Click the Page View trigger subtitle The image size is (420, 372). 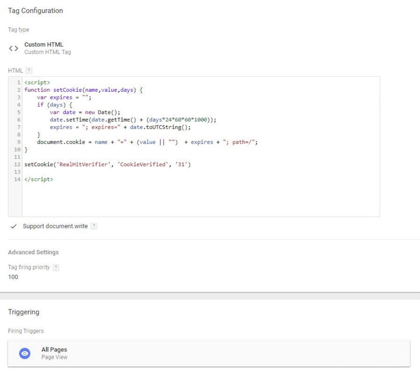pyautogui.click(x=54, y=357)
